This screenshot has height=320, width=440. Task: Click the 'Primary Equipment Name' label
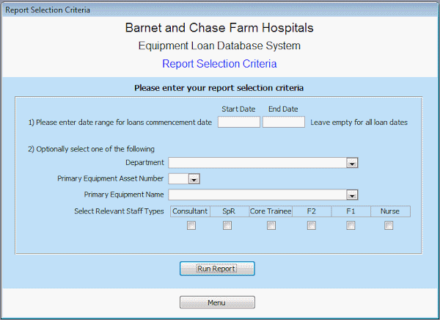pyautogui.click(x=124, y=194)
